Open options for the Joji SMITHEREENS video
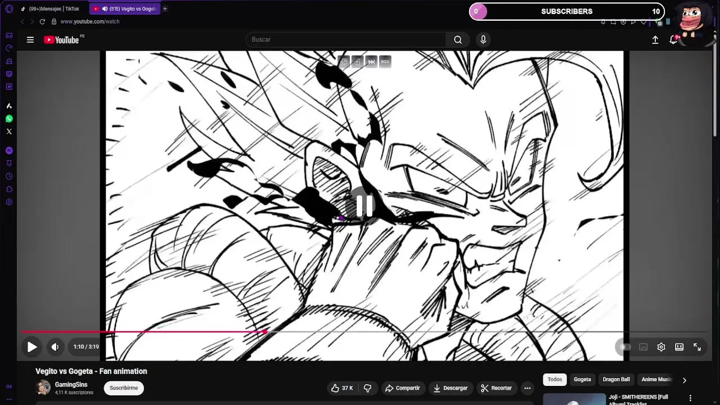 tap(690, 398)
